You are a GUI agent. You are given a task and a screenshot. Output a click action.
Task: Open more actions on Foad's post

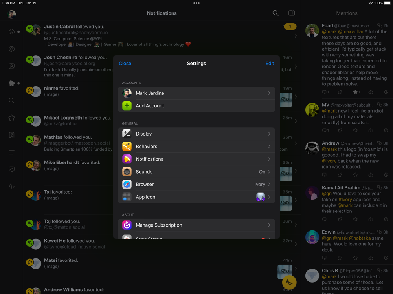386,92
